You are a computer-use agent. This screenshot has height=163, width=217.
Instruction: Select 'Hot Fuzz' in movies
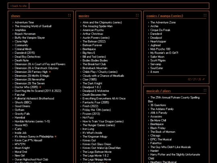click(88, 118)
